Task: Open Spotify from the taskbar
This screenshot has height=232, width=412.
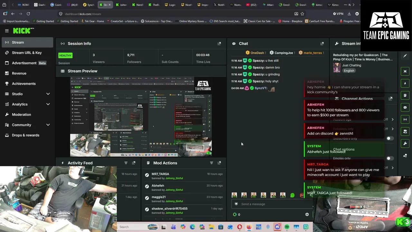Action: tap(287, 227)
